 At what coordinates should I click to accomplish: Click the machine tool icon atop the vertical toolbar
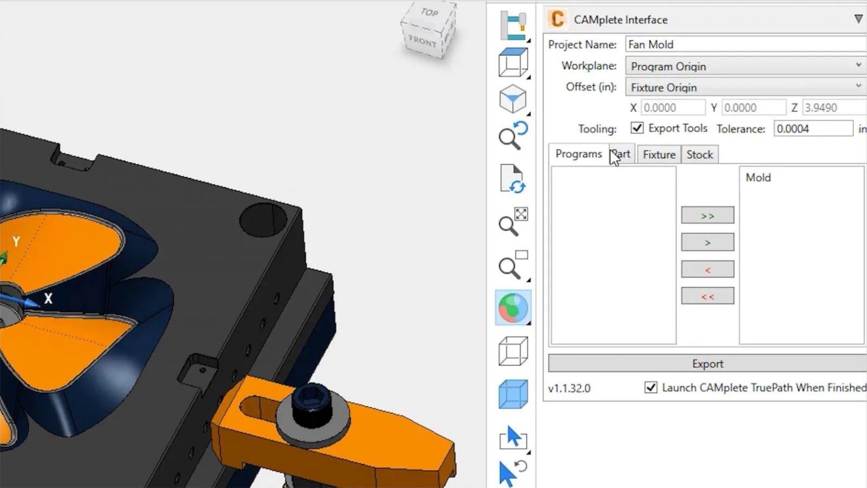[x=513, y=26]
